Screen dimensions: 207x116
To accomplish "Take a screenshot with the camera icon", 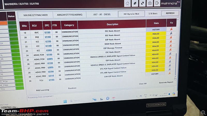I will (x=150, y=3).
